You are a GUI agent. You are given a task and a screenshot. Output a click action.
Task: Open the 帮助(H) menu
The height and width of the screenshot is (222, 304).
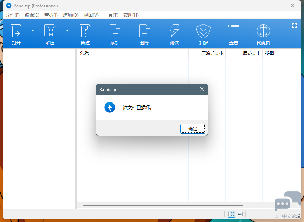[x=131, y=15]
